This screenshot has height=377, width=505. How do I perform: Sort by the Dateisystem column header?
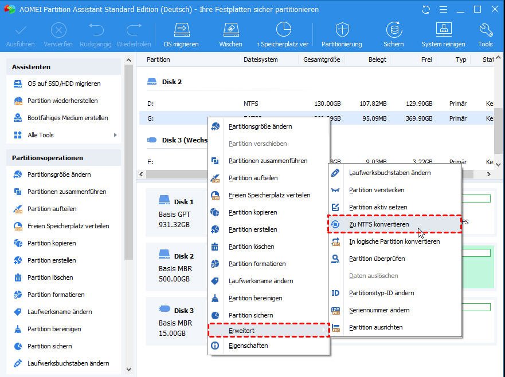coord(261,59)
